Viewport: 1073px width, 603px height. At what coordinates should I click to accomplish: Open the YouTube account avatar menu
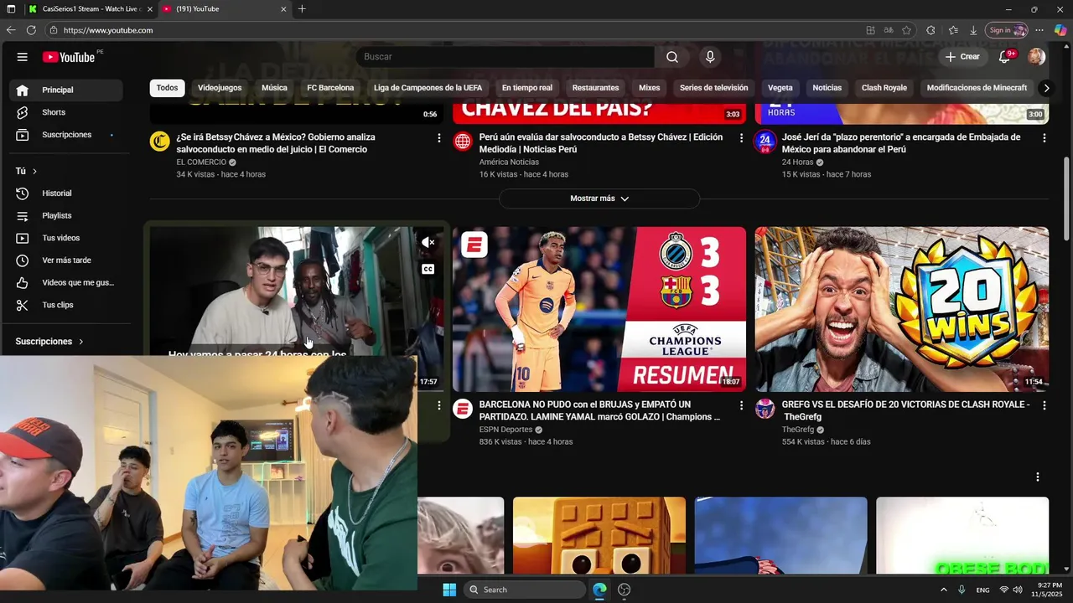1037,57
